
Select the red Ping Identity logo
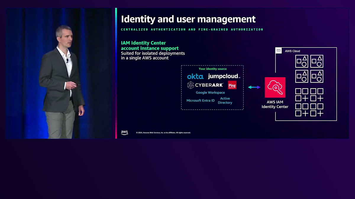tap(232, 85)
